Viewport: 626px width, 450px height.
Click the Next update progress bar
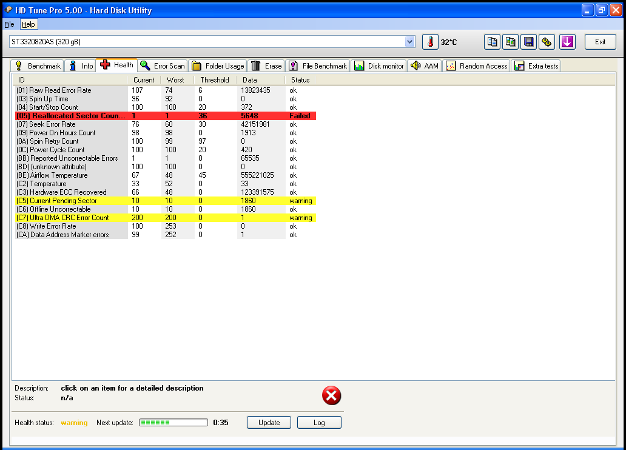tap(173, 423)
